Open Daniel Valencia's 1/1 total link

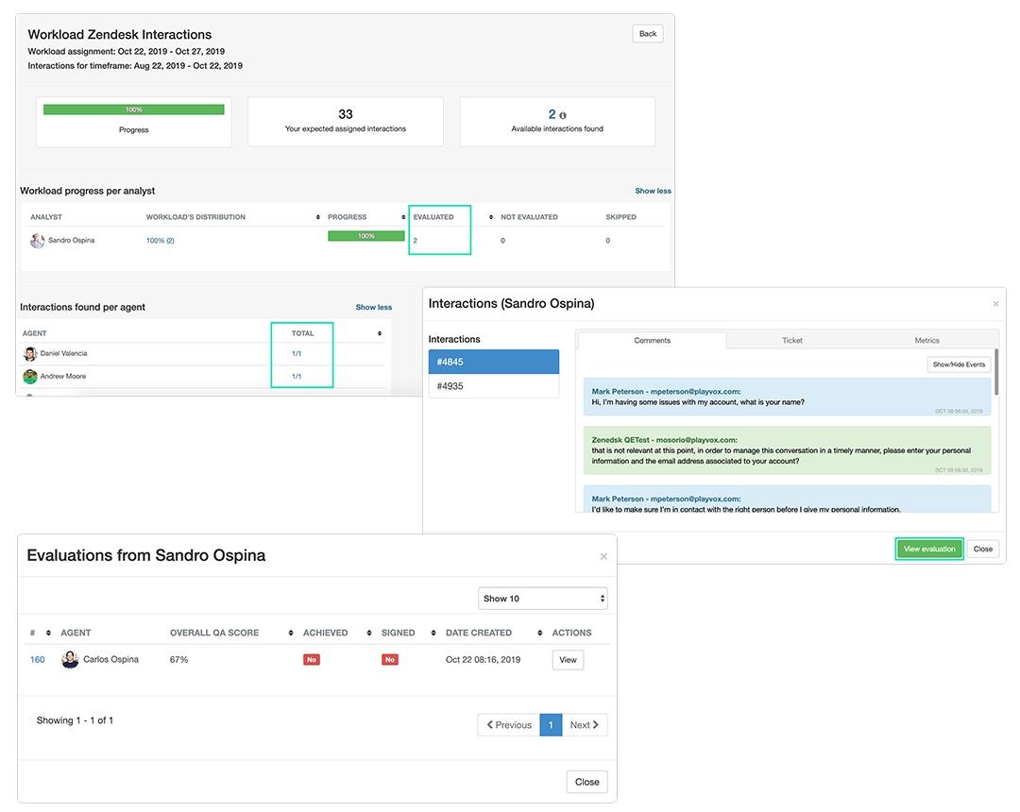297,354
